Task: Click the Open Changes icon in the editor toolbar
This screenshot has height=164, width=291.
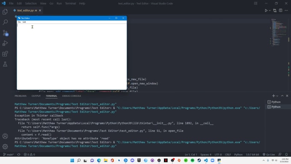Action: coord(275,11)
